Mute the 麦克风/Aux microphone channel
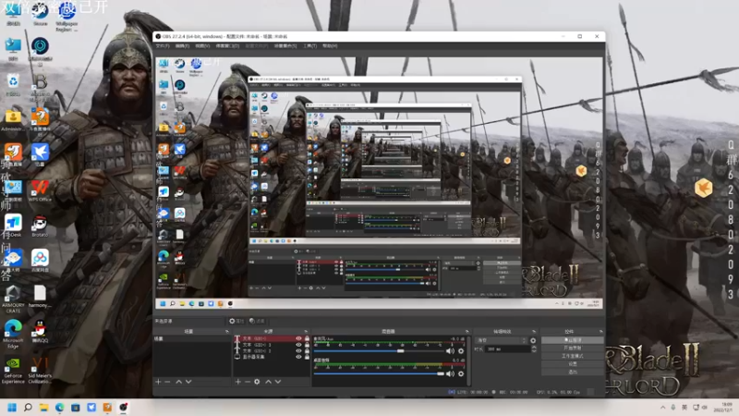 pos(451,351)
